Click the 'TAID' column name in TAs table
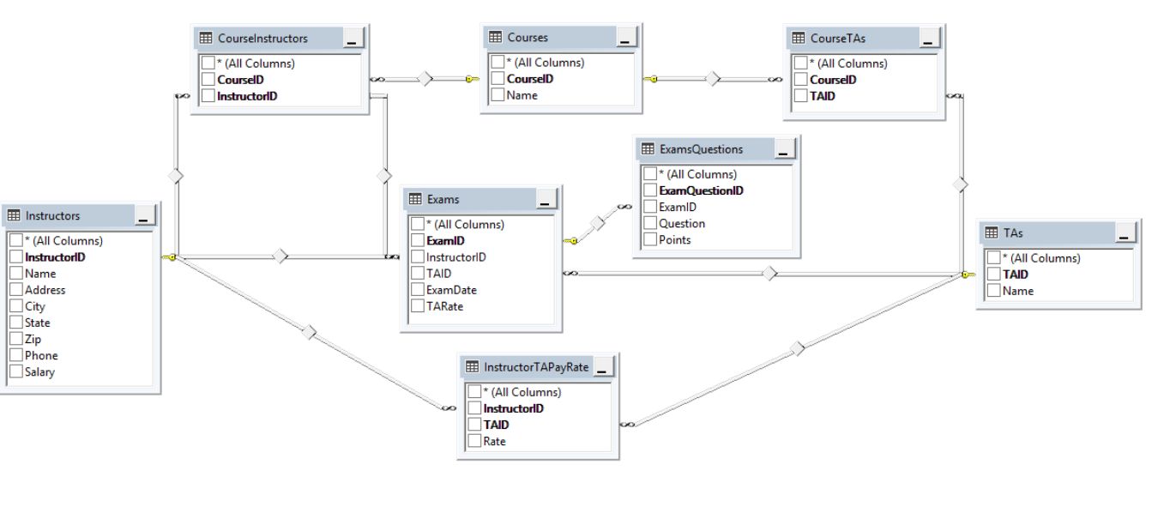The height and width of the screenshot is (513, 1176). 1016,275
